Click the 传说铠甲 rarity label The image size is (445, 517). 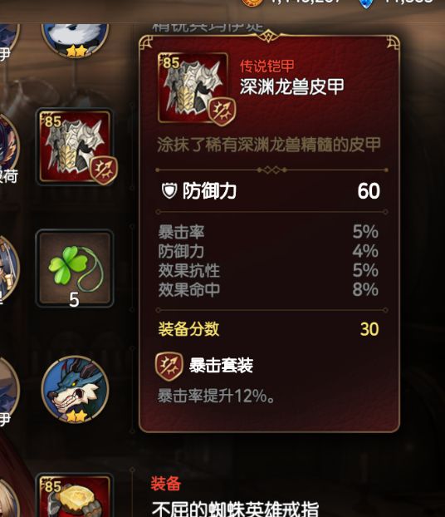pyautogui.click(x=267, y=66)
